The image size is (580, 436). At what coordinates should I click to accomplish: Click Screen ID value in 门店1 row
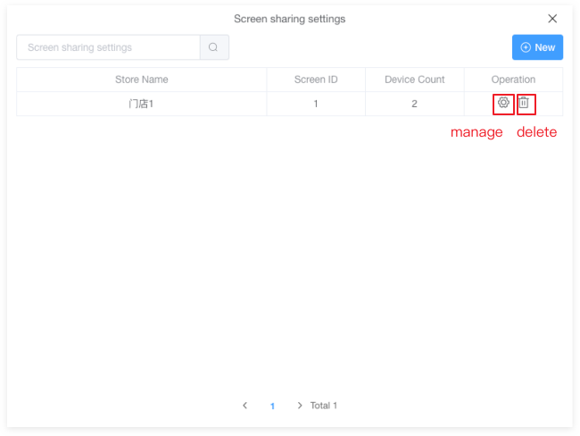click(316, 104)
